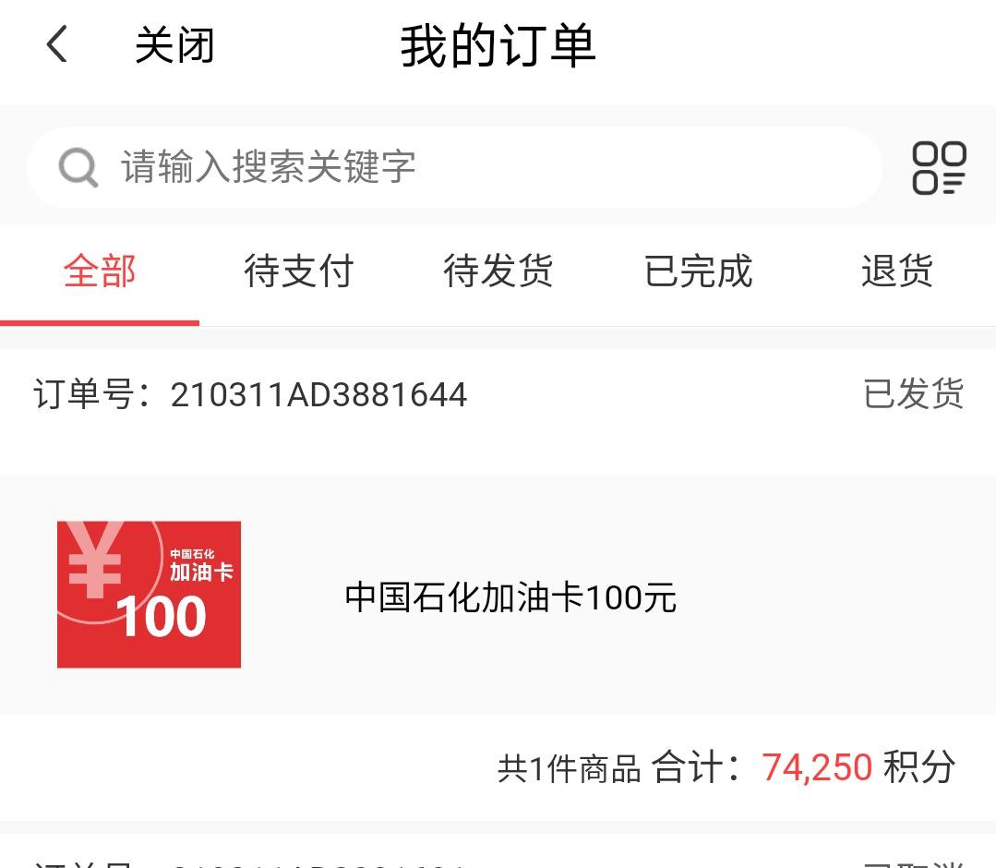Screen dimensions: 996x868
Task: Click the 关闭 close button
Action: (174, 45)
